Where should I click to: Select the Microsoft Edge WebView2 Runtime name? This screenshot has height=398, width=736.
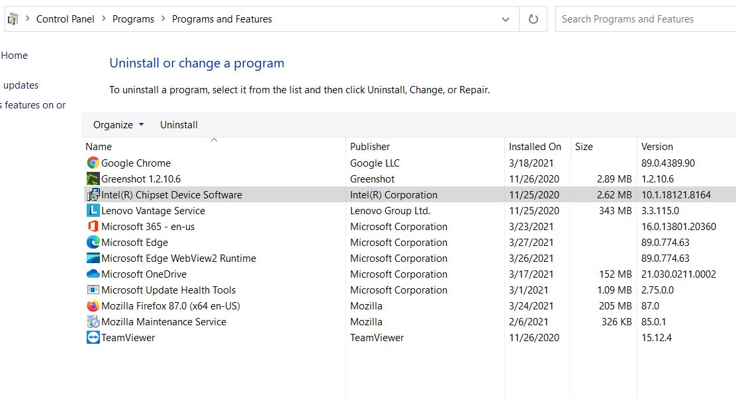pos(179,259)
